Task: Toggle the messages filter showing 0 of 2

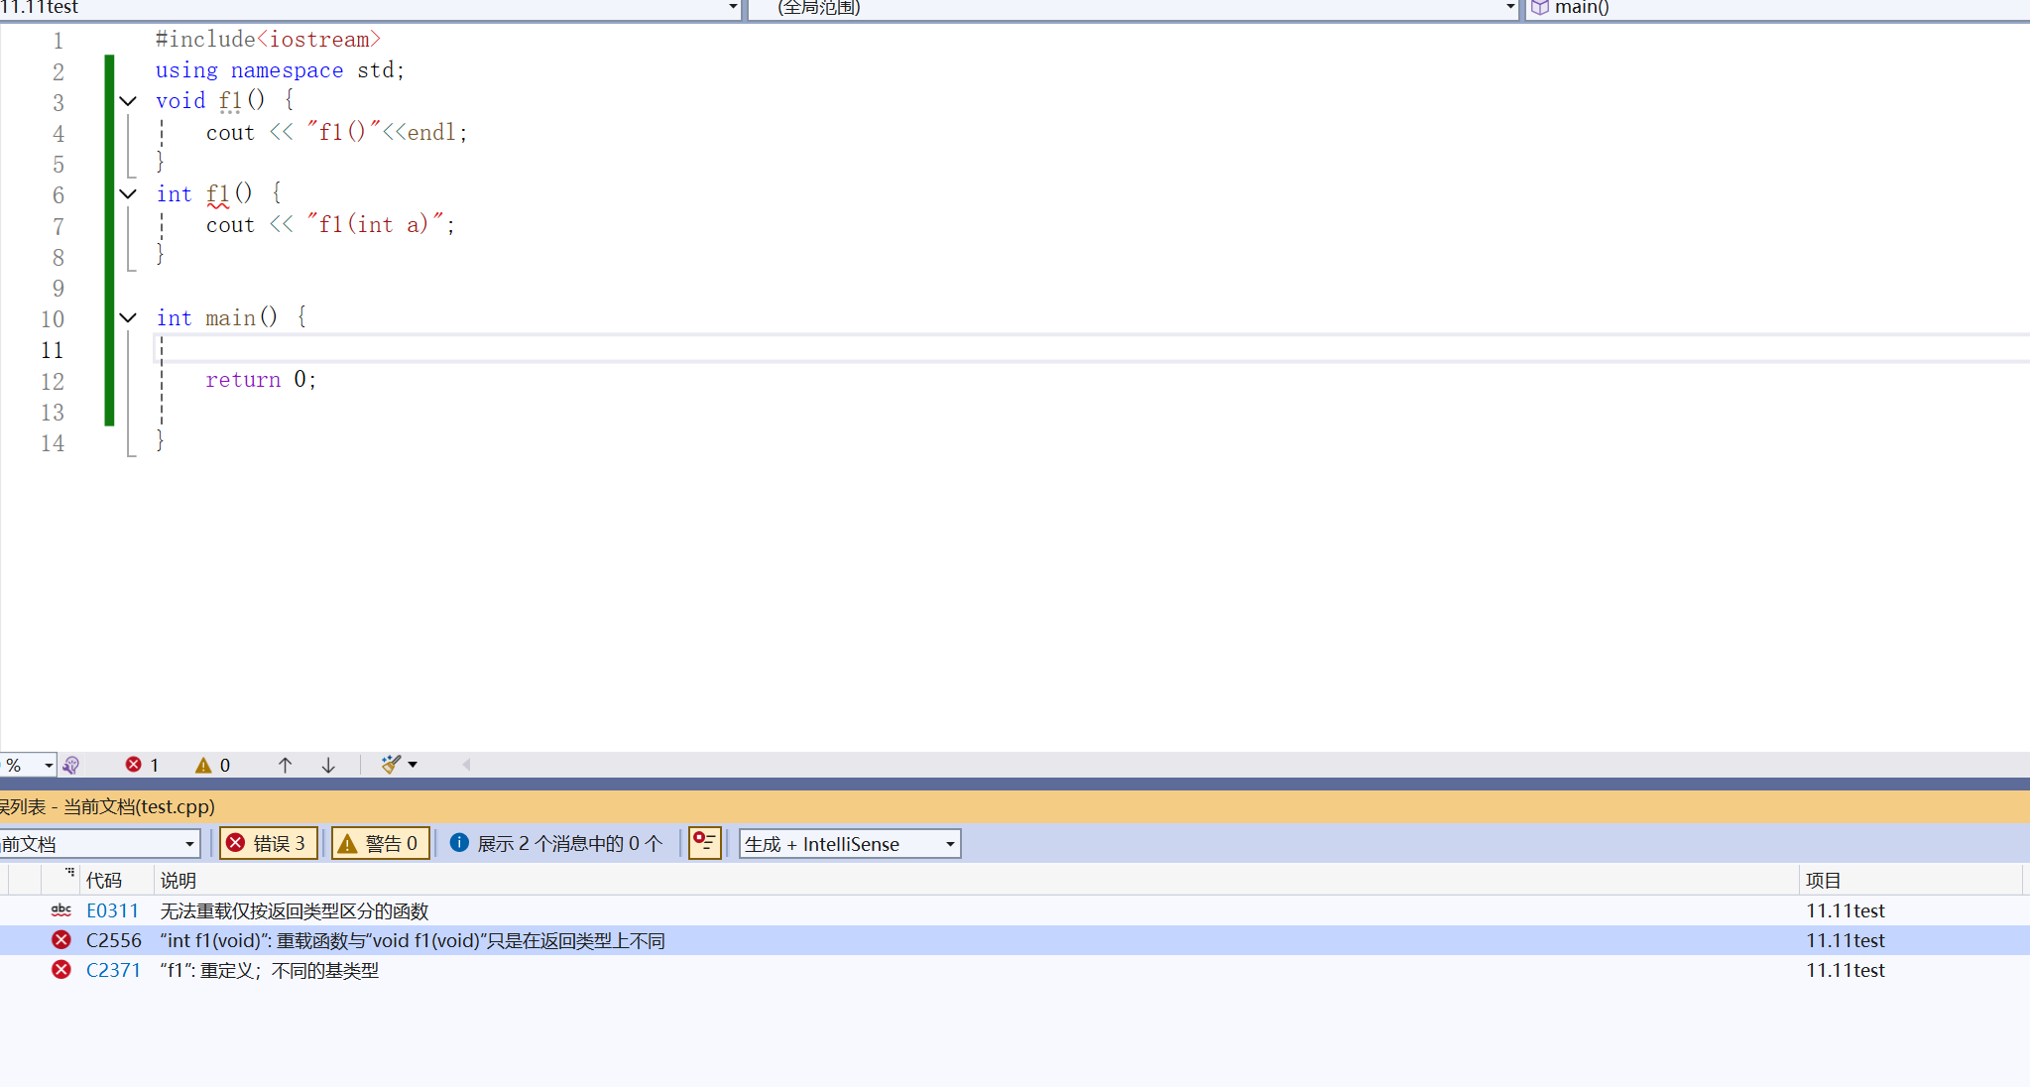Action: [x=556, y=843]
